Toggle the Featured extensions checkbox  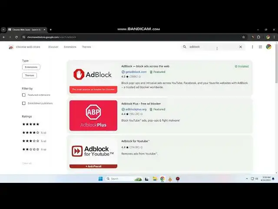(24, 95)
